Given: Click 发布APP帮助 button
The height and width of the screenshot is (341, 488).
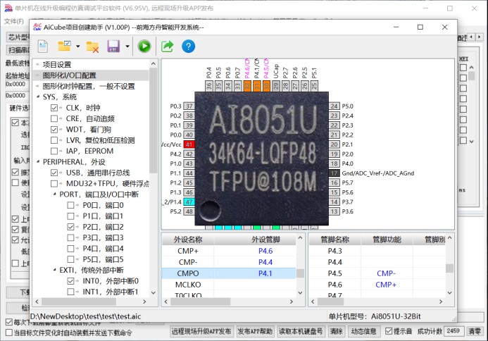Looking at the screenshot, I should click(255, 331).
